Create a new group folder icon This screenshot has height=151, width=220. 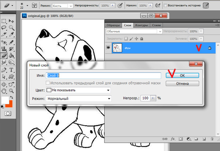coord(196,139)
